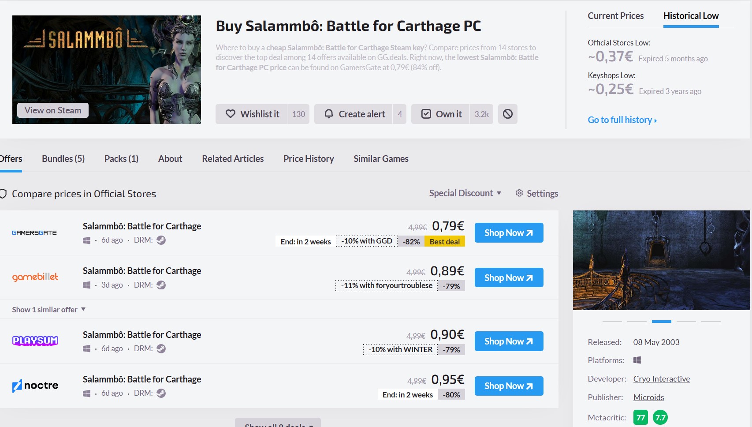Click Shop Now for GamersGate offer

pos(509,233)
